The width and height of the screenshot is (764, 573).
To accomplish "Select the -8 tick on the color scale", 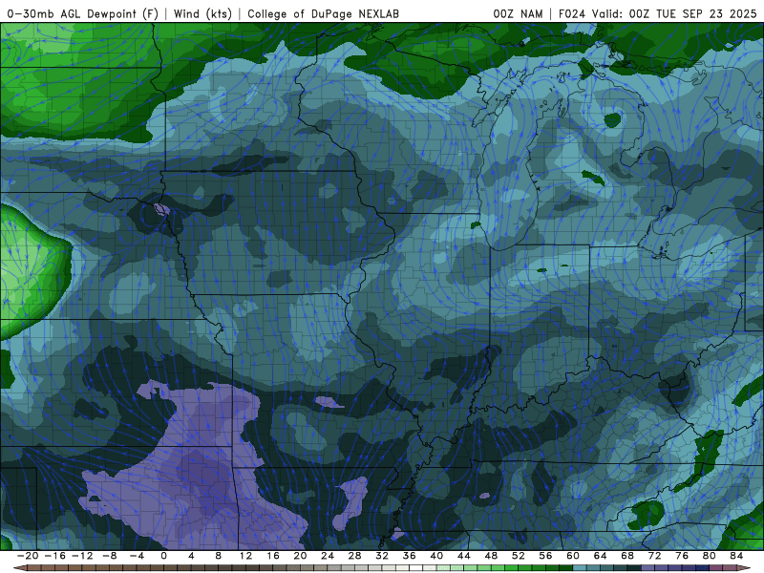I will (x=109, y=556).
